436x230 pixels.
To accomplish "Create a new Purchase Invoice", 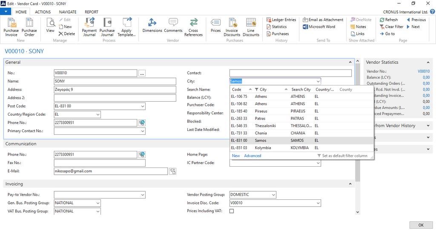I will tap(11, 27).
